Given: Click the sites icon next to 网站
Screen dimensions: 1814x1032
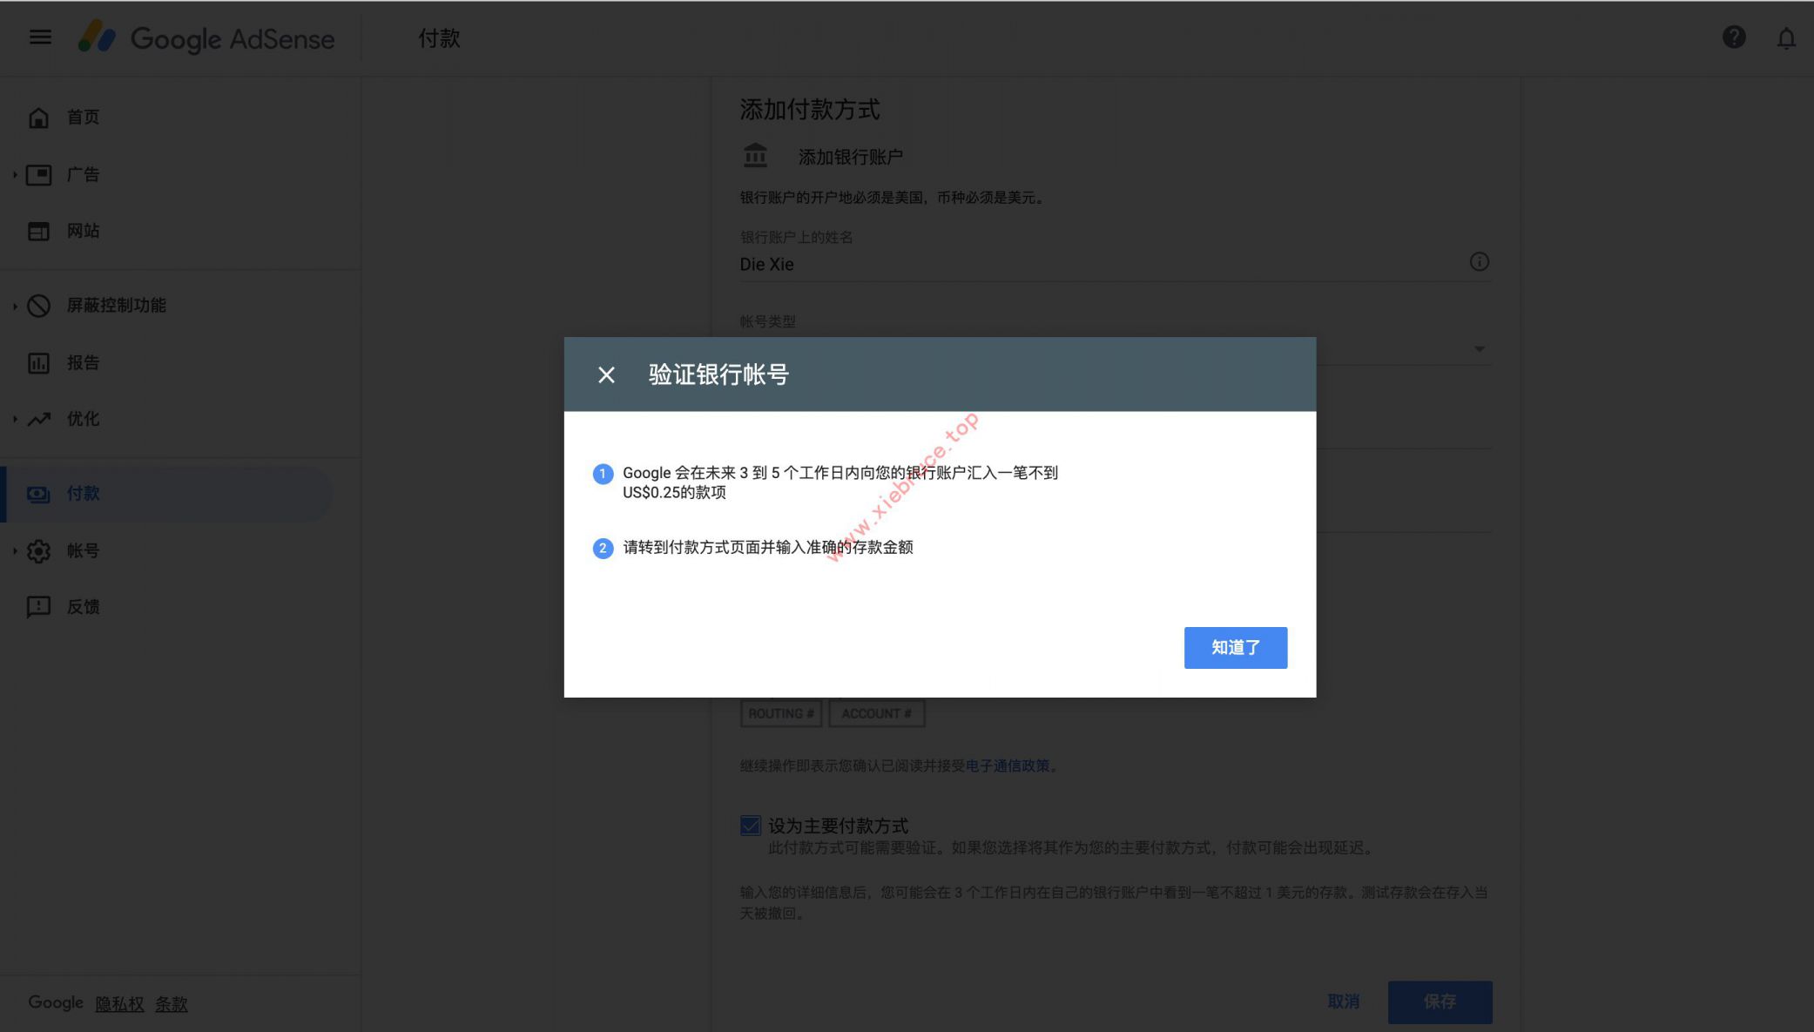Looking at the screenshot, I should [x=38, y=232].
